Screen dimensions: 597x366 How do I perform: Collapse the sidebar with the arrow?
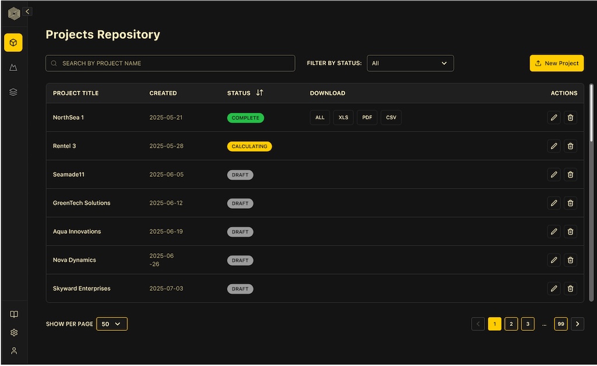point(27,11)
